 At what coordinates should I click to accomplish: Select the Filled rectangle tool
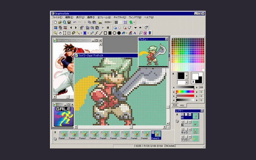tap(110, 33)
